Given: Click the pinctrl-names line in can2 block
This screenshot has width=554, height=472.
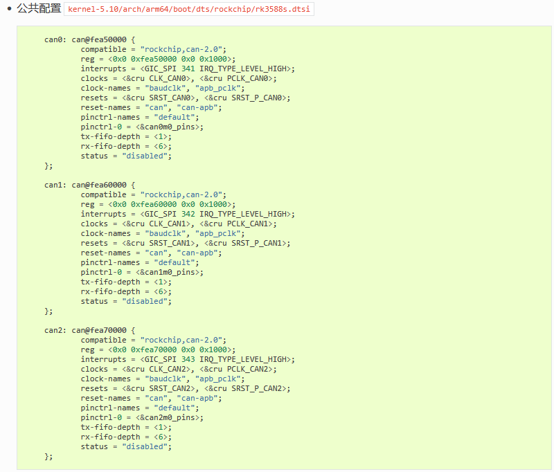Looking at the screenshot, I should pyautogui.click(x=140, y=408).
